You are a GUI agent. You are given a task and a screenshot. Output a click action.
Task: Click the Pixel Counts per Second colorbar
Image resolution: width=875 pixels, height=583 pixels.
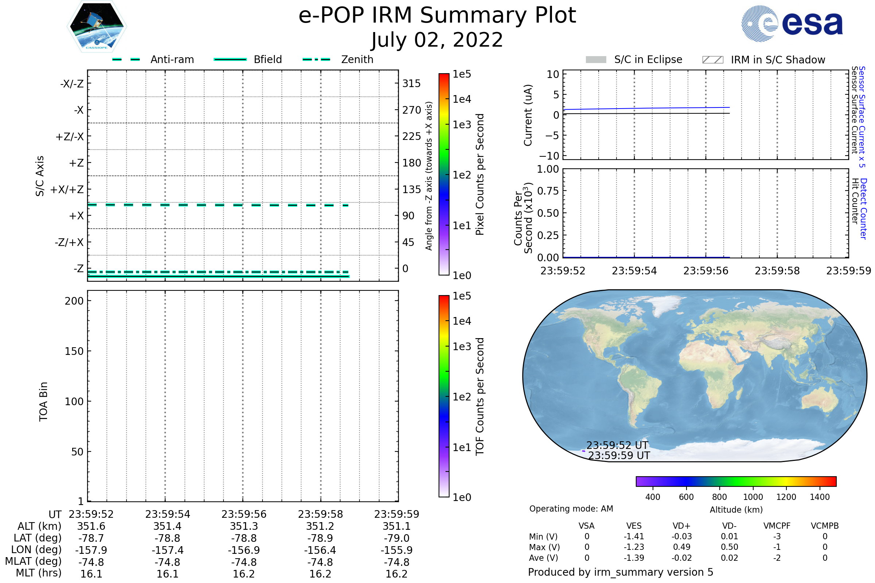pyautogui.click(x=444, y=175)
